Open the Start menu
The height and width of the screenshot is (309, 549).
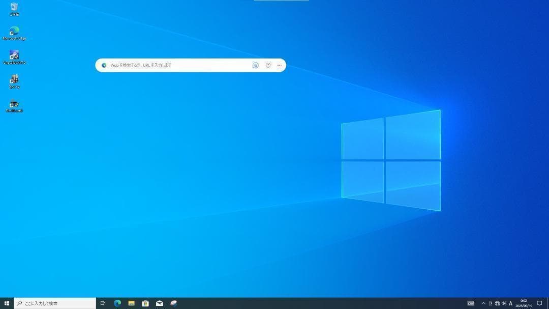(7, 303)
